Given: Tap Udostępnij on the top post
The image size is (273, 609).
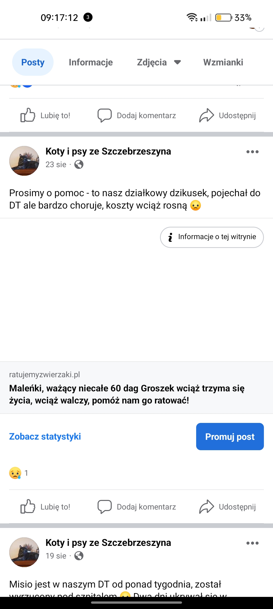Looking at the screenshot, I should 227,115.
